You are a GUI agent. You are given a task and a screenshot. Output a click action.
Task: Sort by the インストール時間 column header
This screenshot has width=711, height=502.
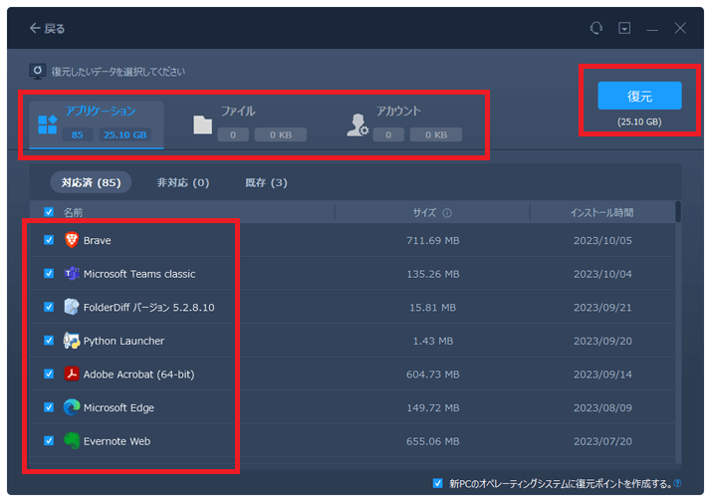point(600,212)
